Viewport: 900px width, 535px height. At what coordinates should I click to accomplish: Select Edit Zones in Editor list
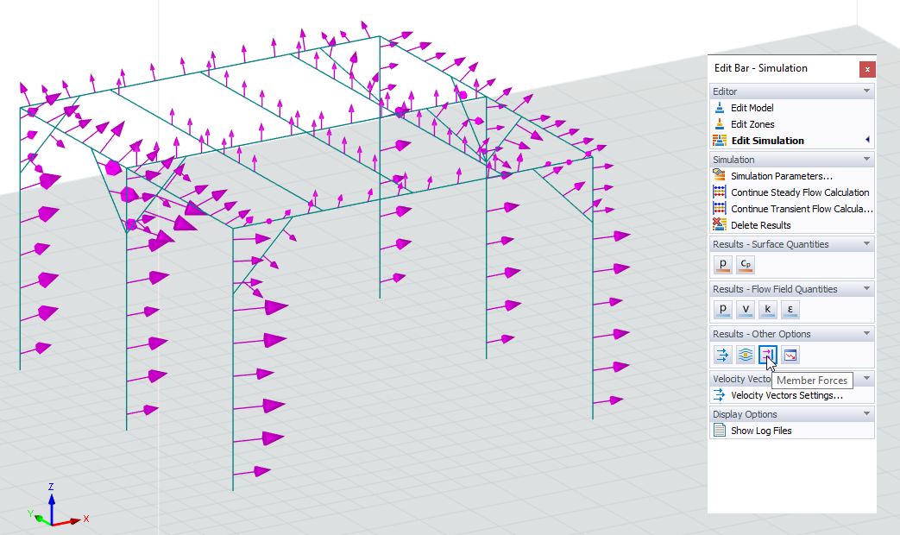click(752, 124)
